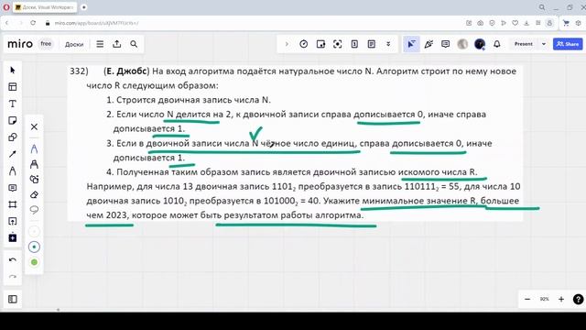Share the board with Share button
Screen dimensions: 586x330
coord(568,44)
